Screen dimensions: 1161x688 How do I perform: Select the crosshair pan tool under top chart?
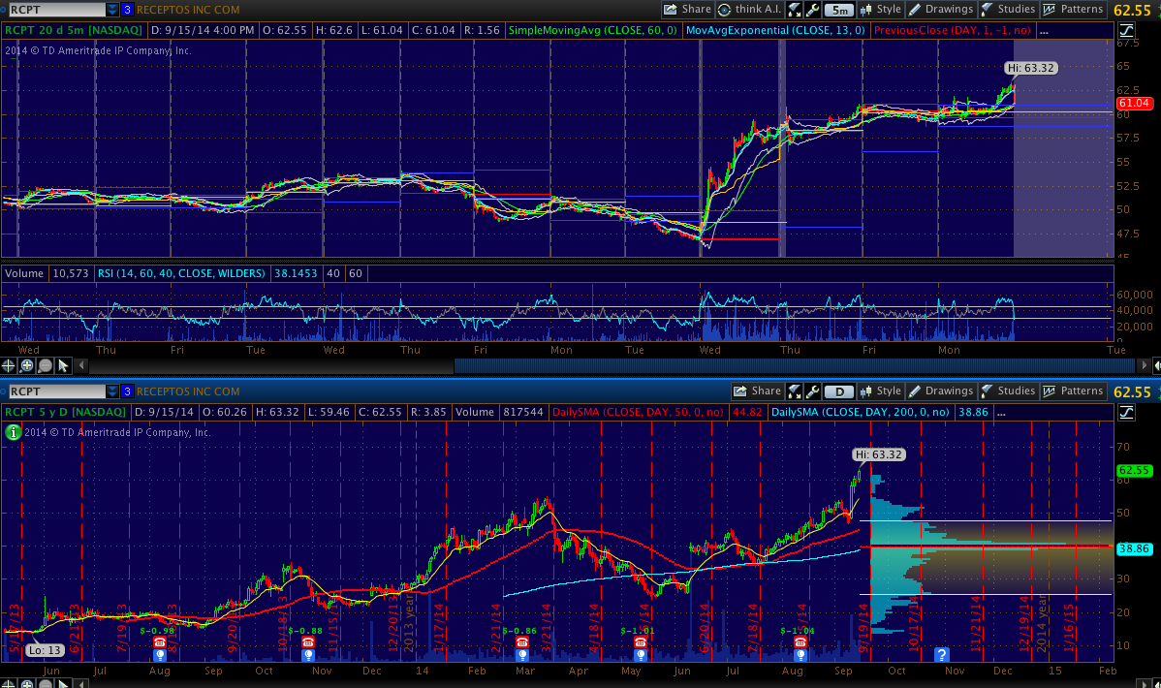pos(9,366)
